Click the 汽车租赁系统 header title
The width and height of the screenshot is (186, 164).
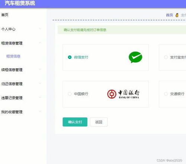20,3
